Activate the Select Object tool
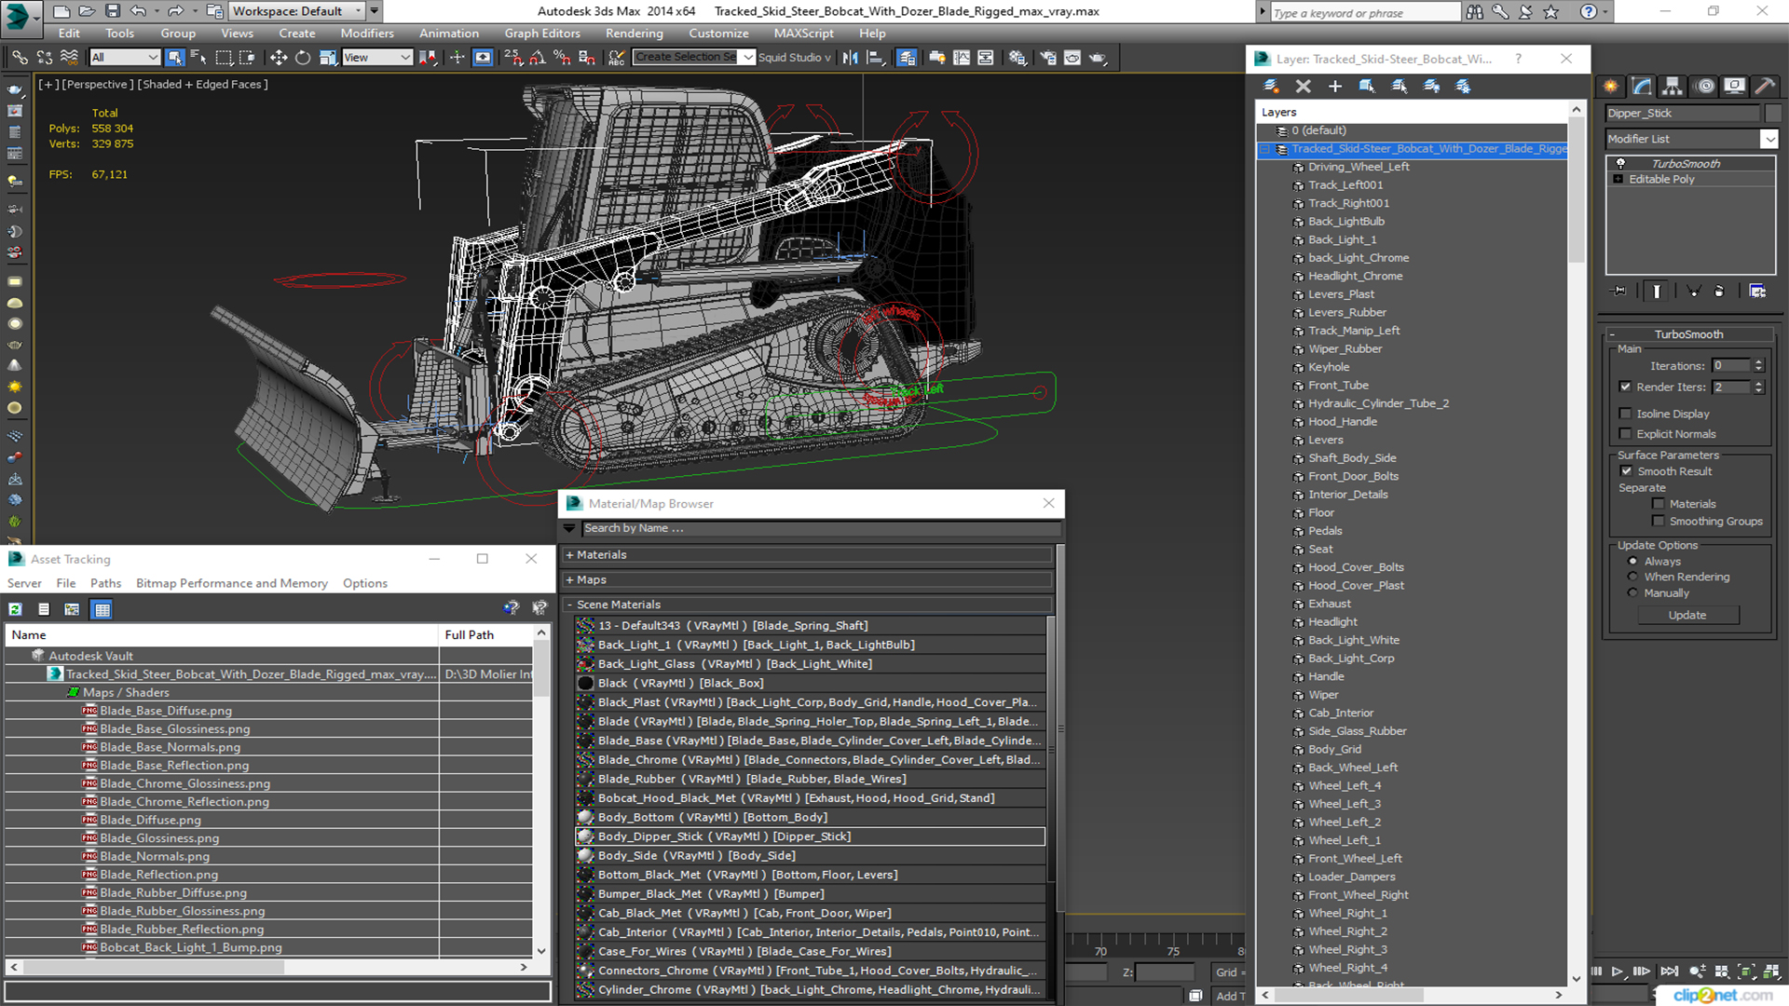The height and width of the screenshot is (1006, 1789). (x=174, y=58)
